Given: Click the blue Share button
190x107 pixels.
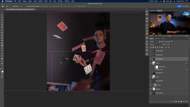Looking at the screenshot, I should (179, 6).
